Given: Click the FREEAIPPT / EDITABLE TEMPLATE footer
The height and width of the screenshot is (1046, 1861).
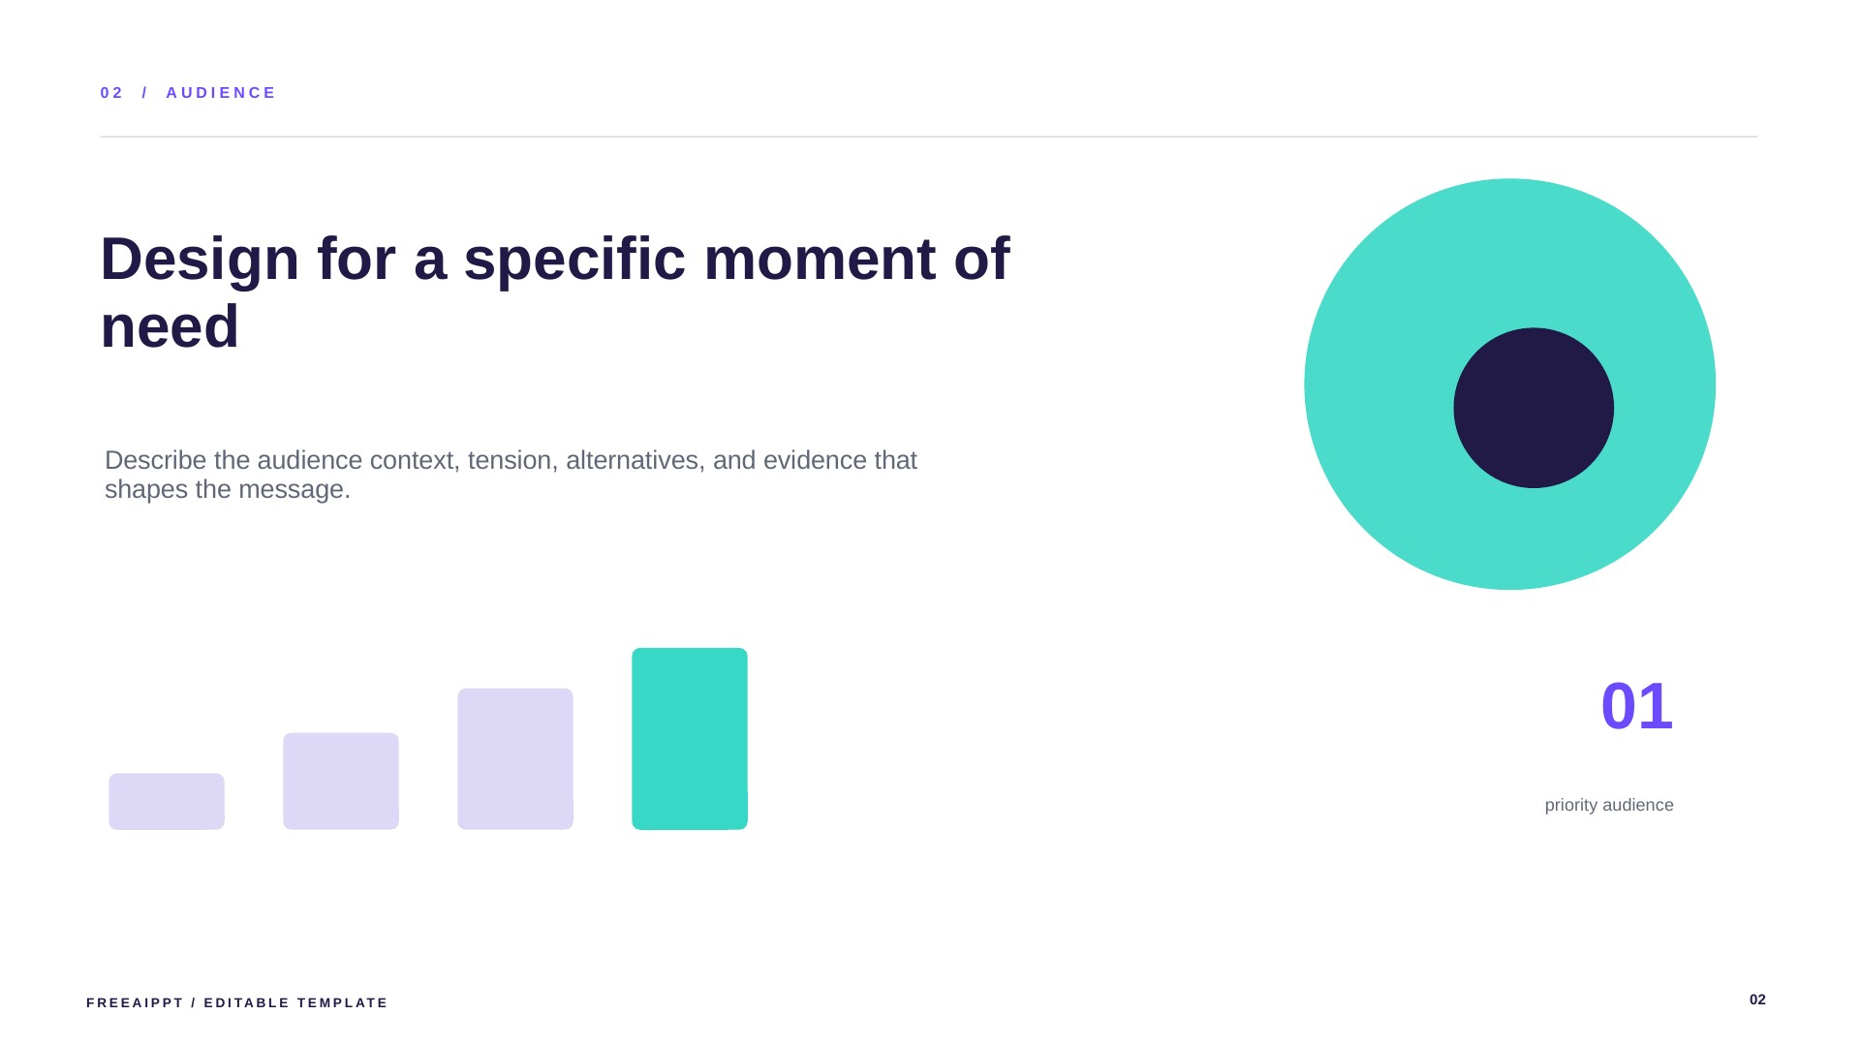Looking at the screenshot, I should 237,1002.
